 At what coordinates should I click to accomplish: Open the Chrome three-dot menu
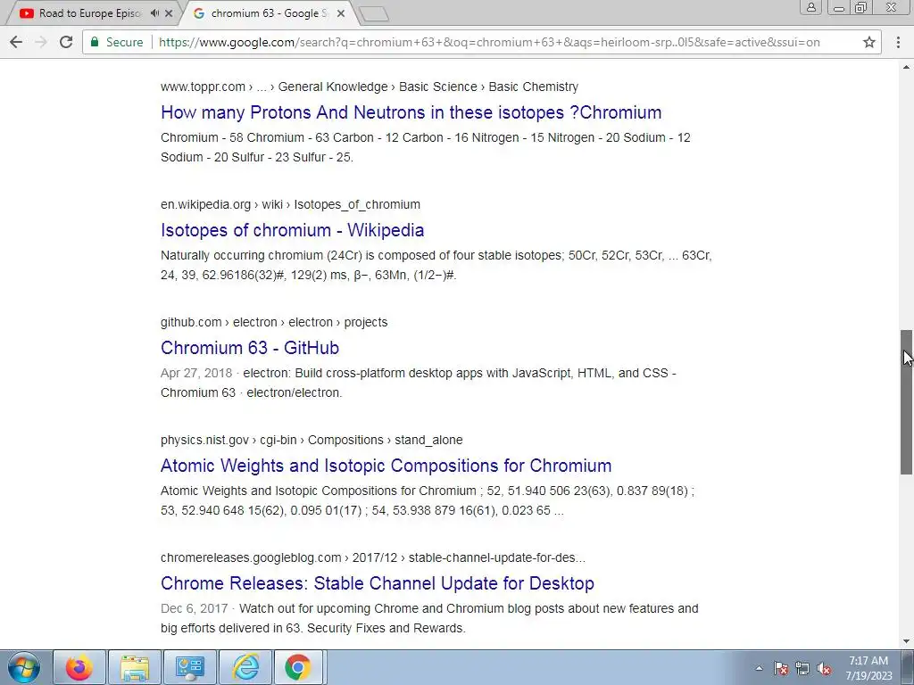coord(898,42)
